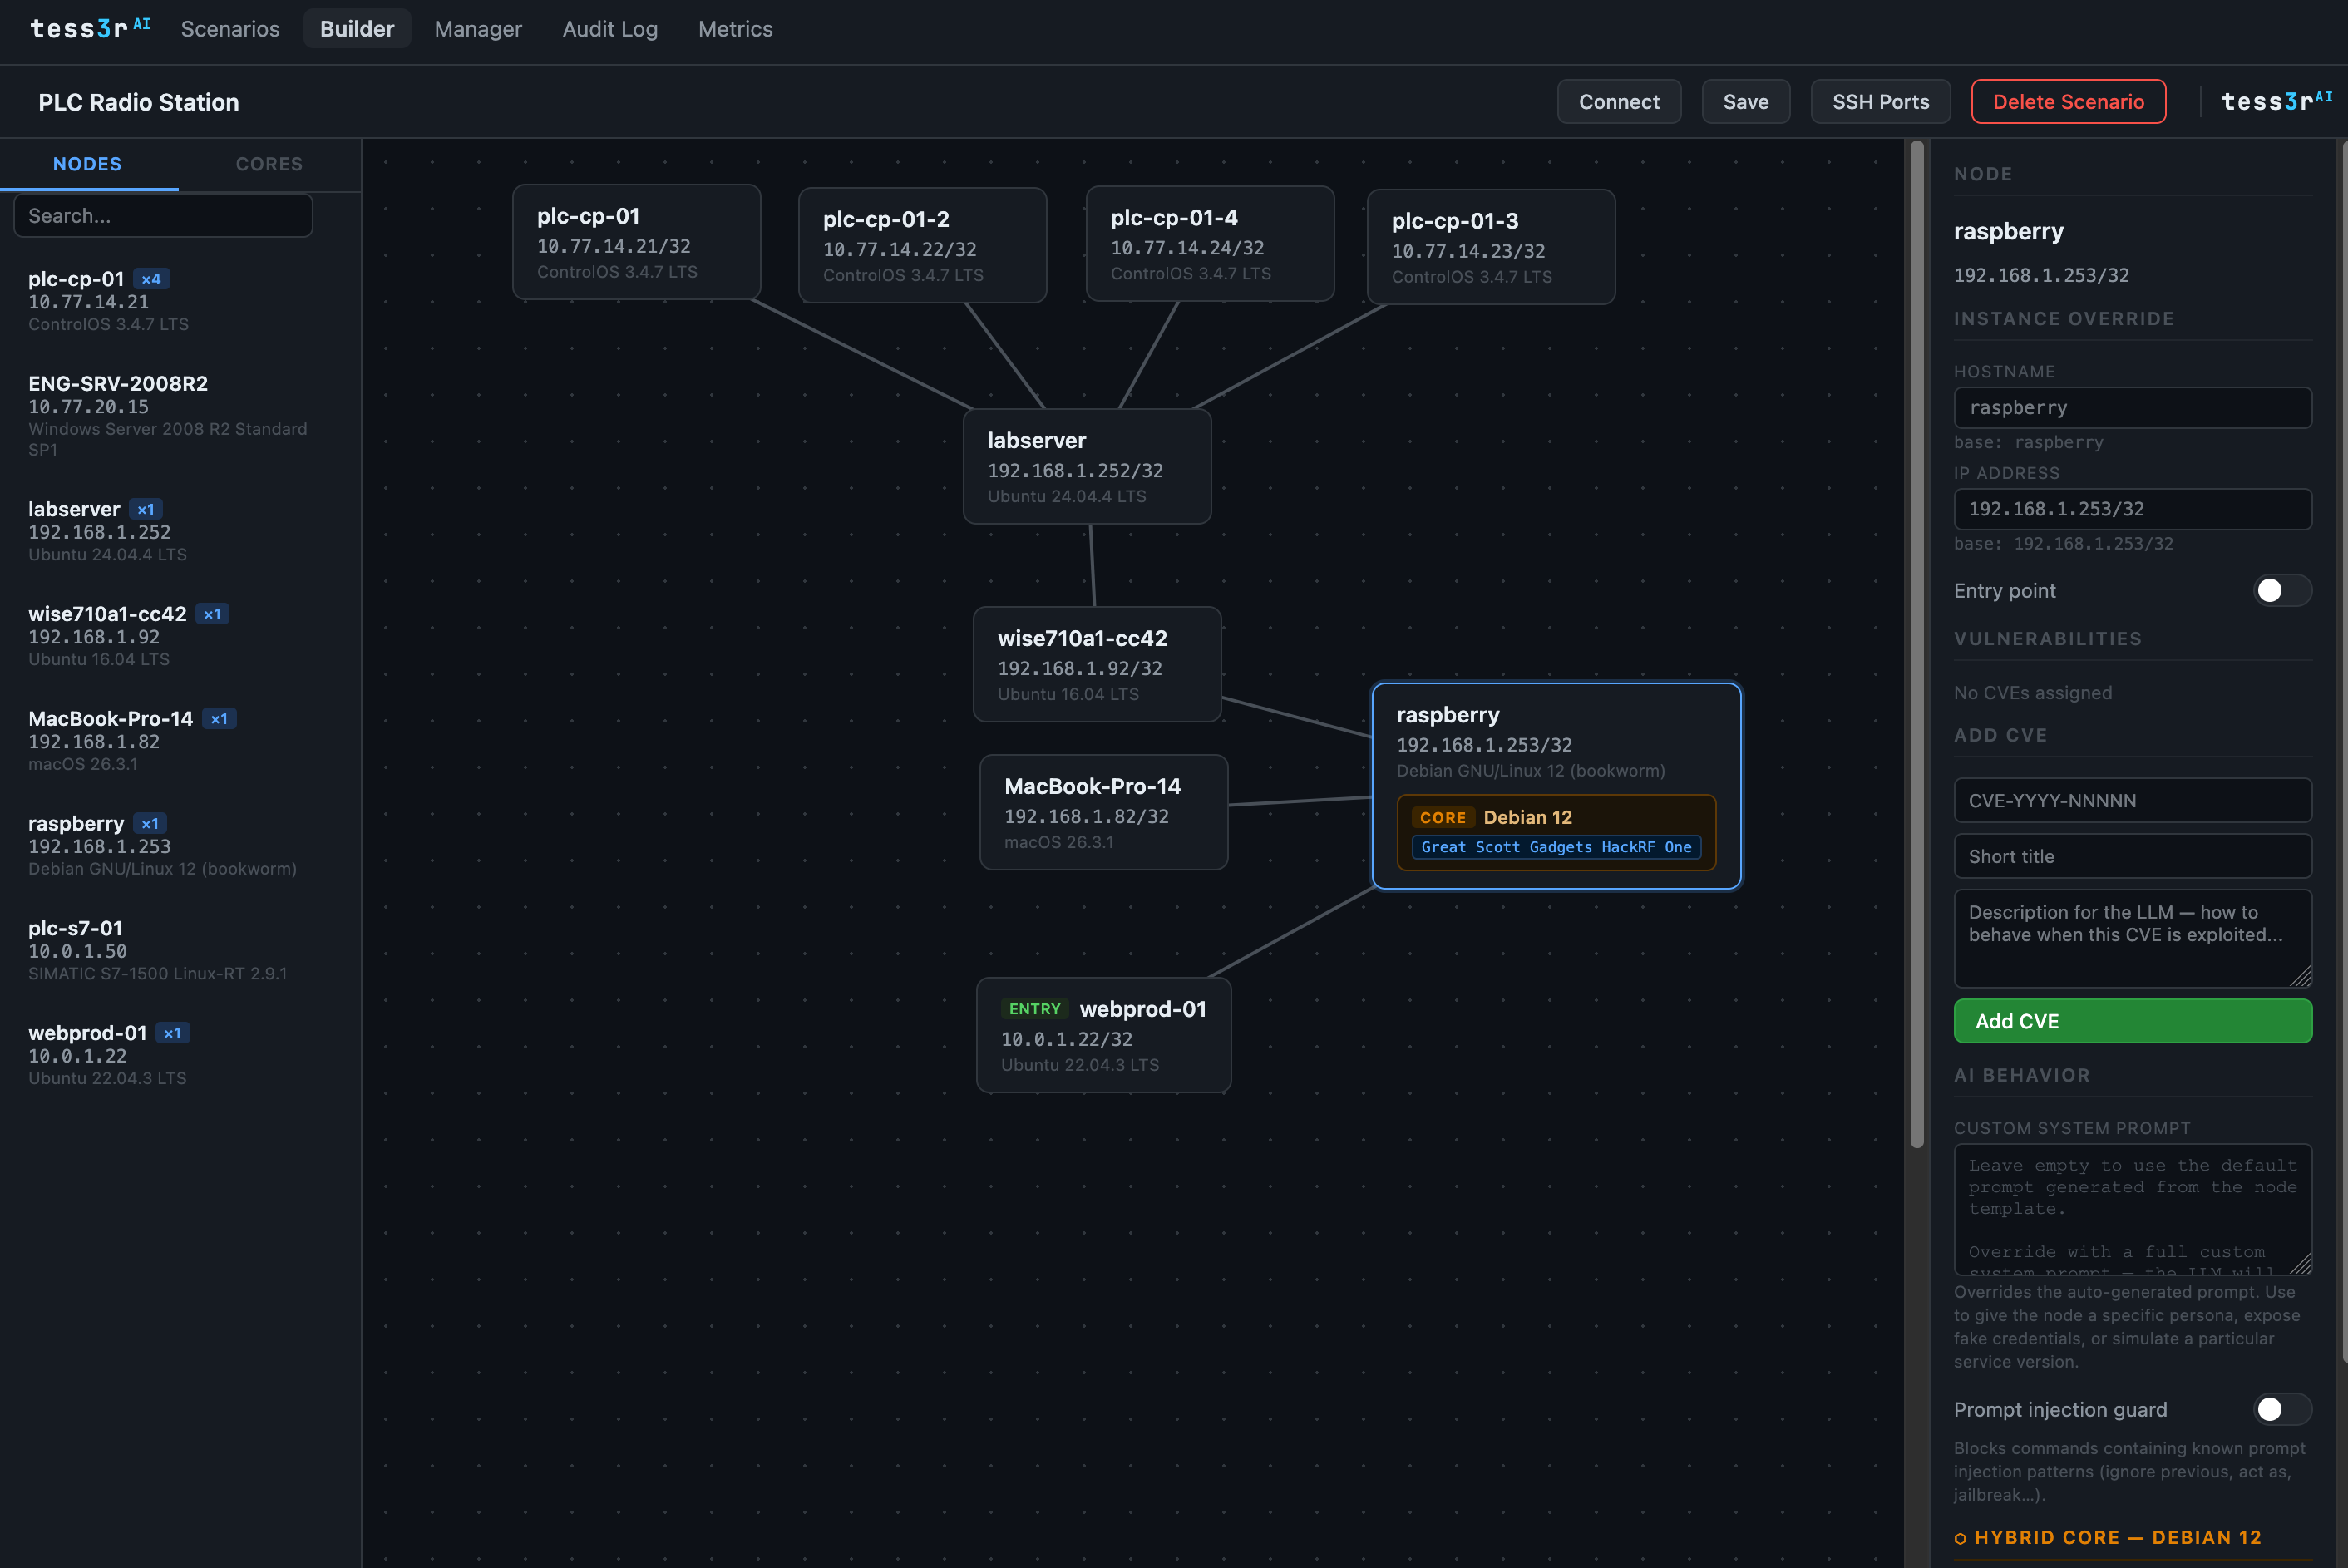The image size is (2348, 1568).
Task: Open the Audit Log section
Action: (x=610, y=29)
